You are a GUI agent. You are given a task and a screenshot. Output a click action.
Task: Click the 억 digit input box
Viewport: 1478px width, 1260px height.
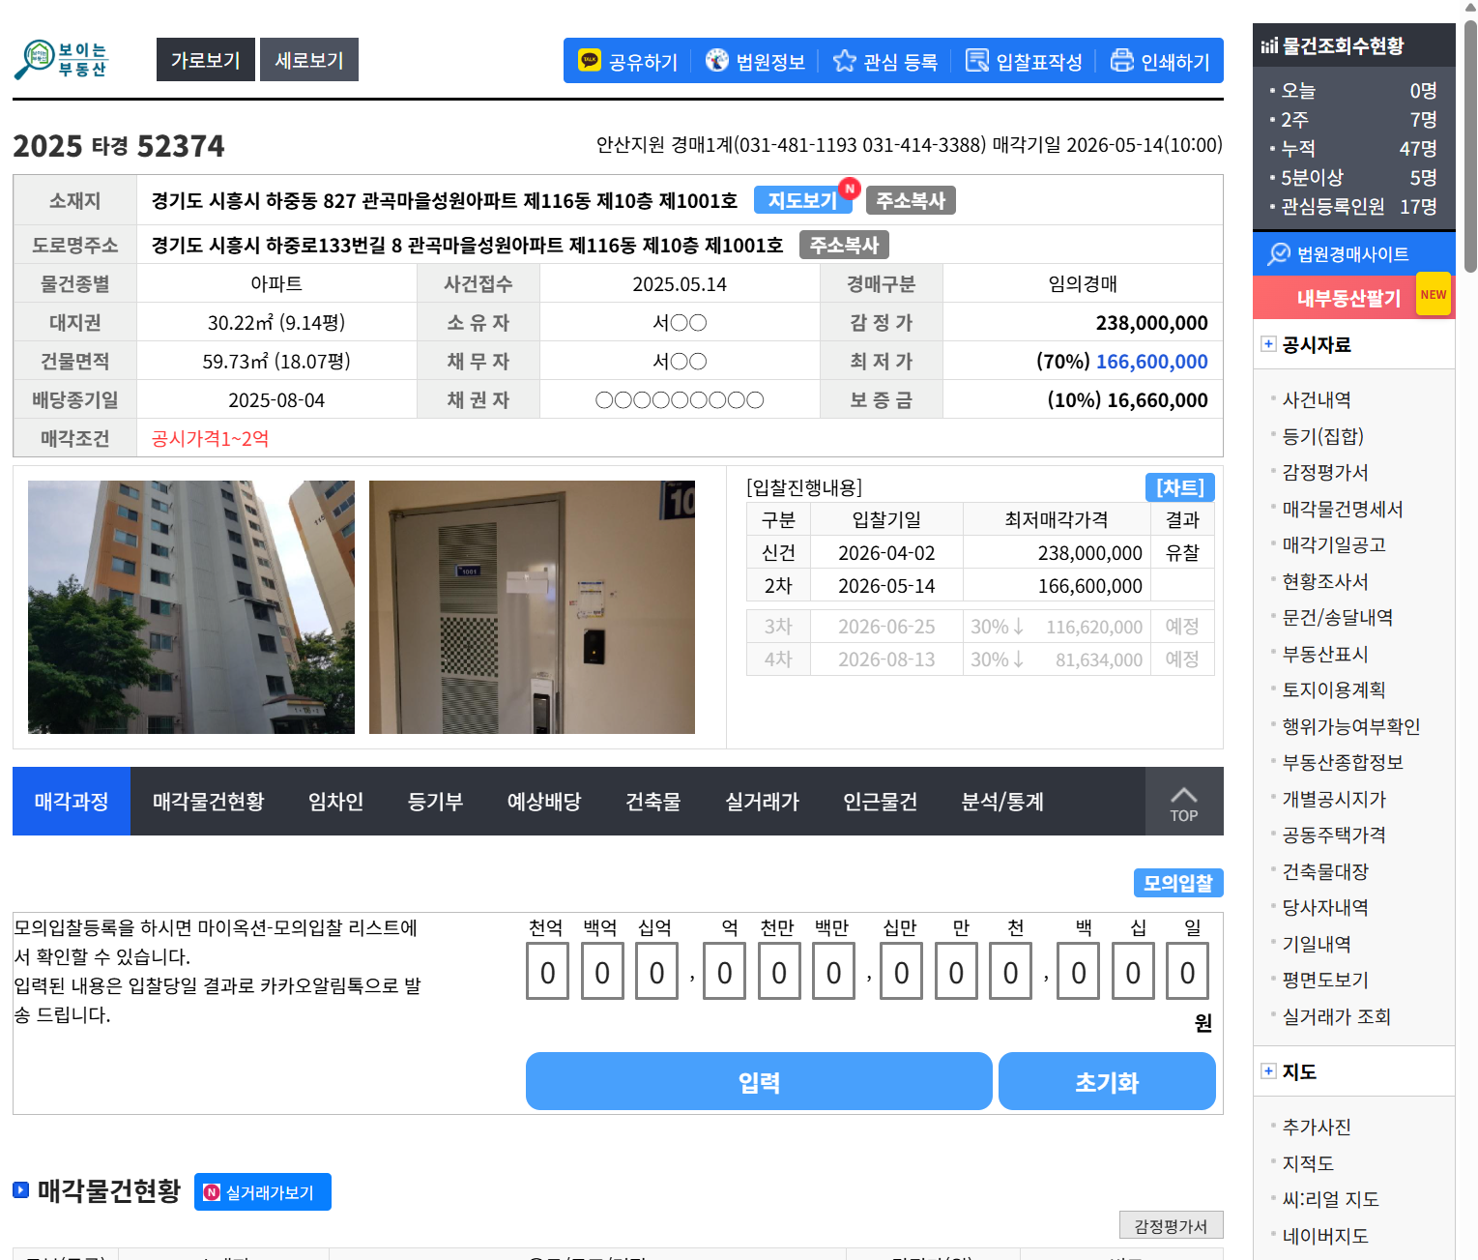point(724,971)
